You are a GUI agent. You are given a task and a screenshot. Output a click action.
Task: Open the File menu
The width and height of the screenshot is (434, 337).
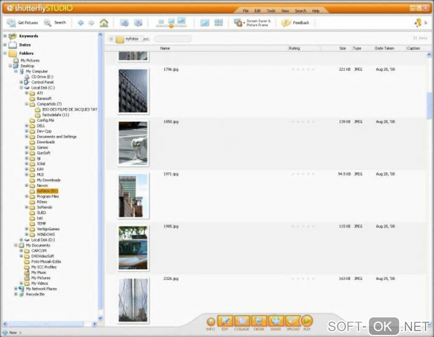[246, 11]
